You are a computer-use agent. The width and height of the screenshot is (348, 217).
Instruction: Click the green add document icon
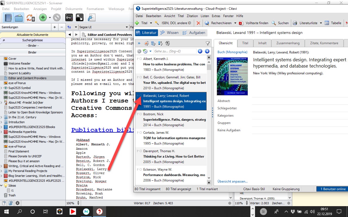pos(43,18)
